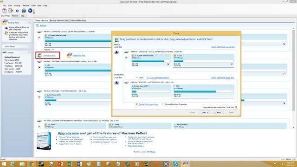
Task: Open Skype from the taskbar
Action: 175,164
